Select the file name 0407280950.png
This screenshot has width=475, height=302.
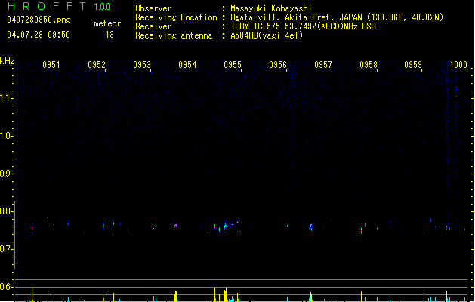39,20
